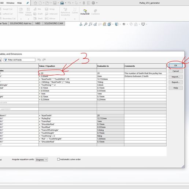Viewport: 189px width, 189px height.
Task: Click the redo arrow beside the filter field
Action: coord(44,60)
